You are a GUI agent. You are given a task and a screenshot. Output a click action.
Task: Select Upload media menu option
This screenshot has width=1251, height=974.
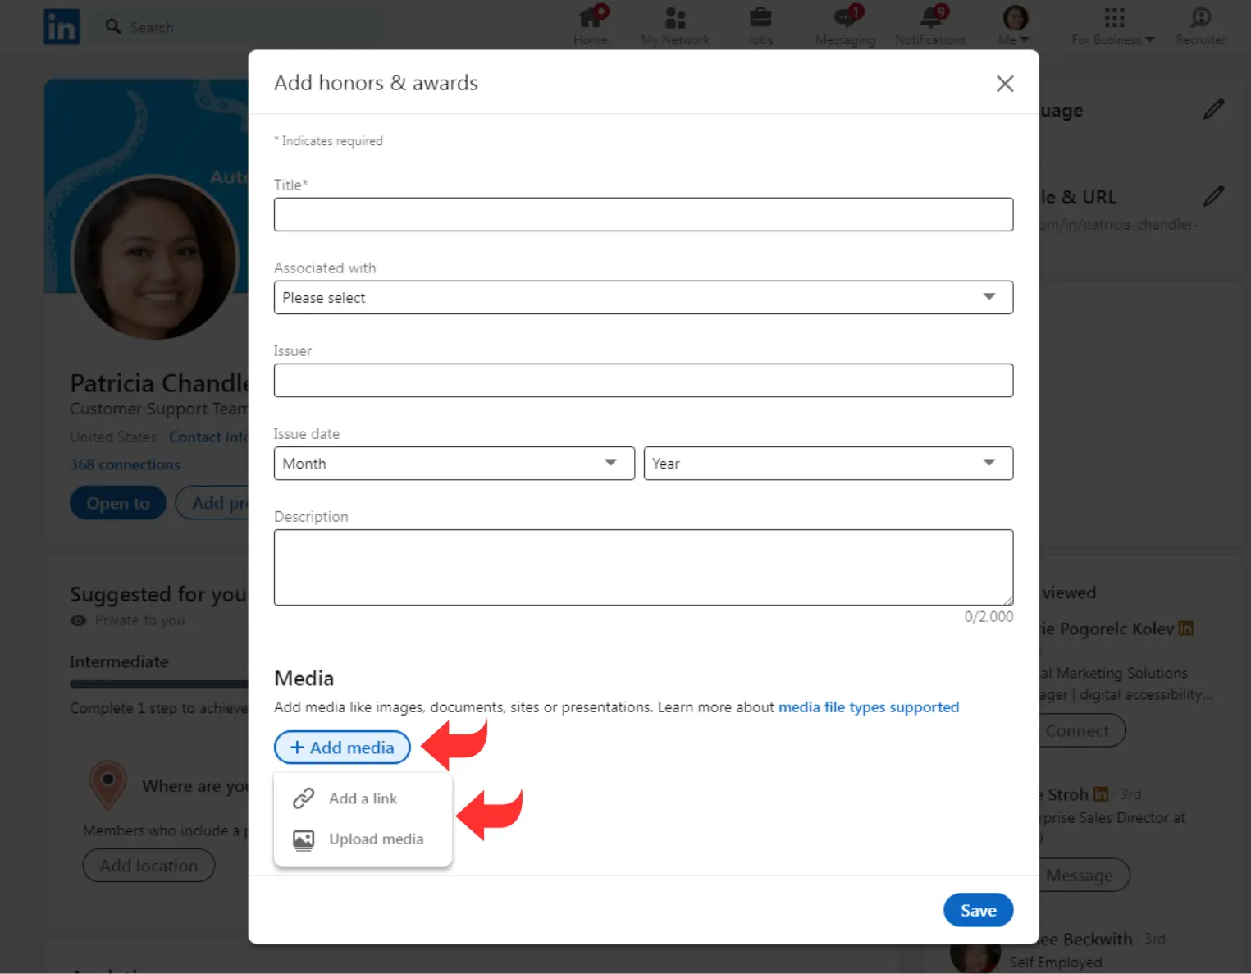click(363, 839)
